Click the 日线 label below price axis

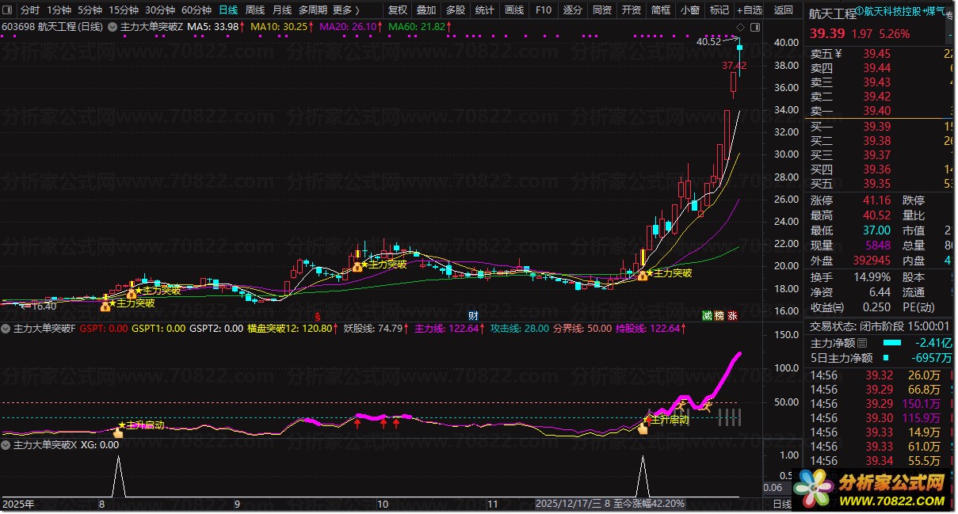[781, 504]
